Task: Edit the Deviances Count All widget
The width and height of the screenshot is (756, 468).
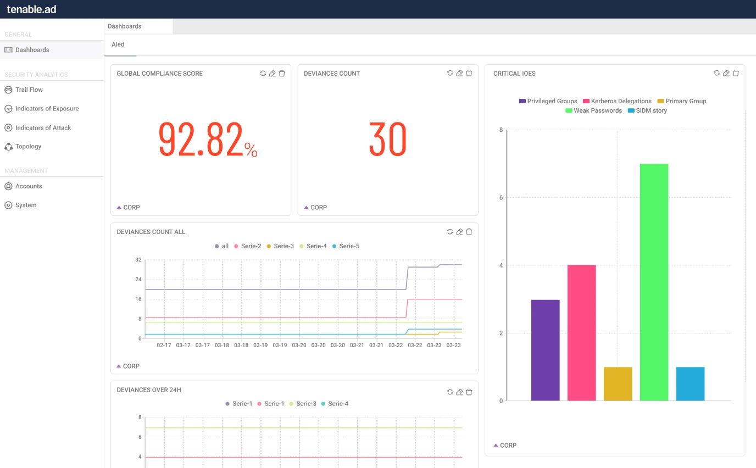Action: 459,232
